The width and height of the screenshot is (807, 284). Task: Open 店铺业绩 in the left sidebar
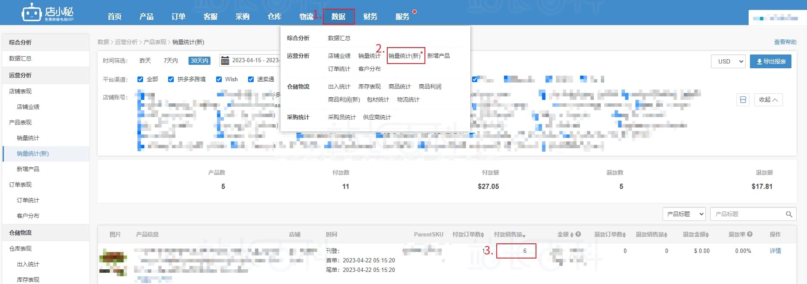click(x=28, y=107)
